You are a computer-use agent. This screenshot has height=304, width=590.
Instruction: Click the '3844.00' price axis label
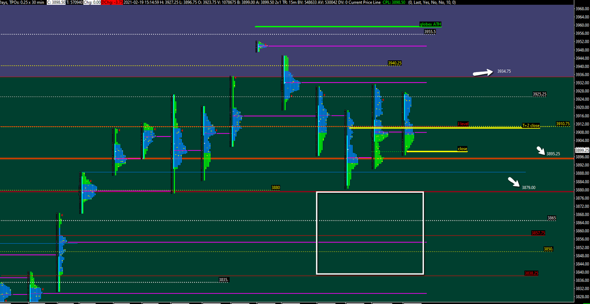pyautogui.click(x=582, y=264)
